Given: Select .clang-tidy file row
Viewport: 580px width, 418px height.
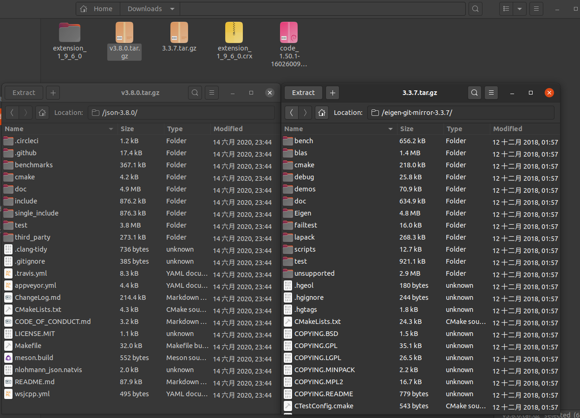Looking at the screenshot, I should (141, 249).
